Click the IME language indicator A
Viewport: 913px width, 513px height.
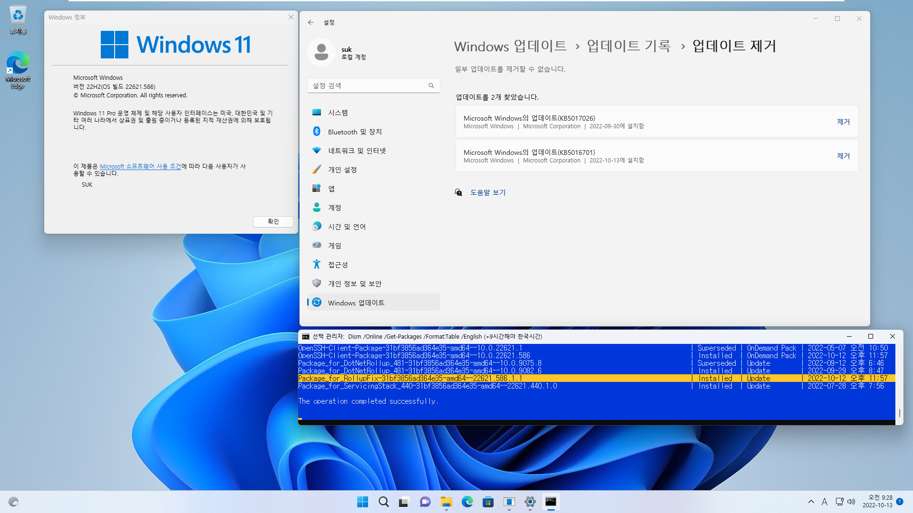tap(825, 502)
